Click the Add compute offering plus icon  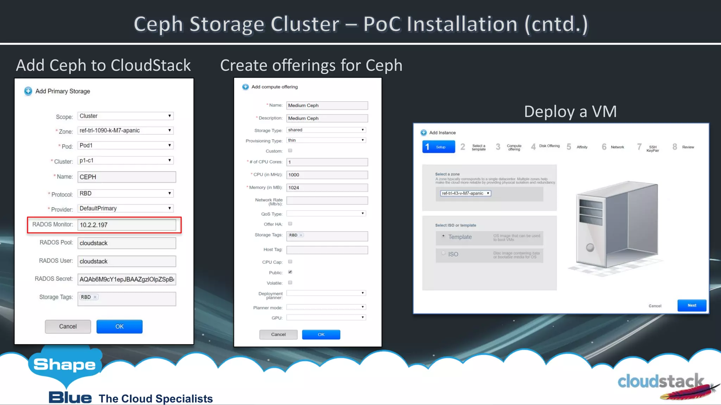245,87
